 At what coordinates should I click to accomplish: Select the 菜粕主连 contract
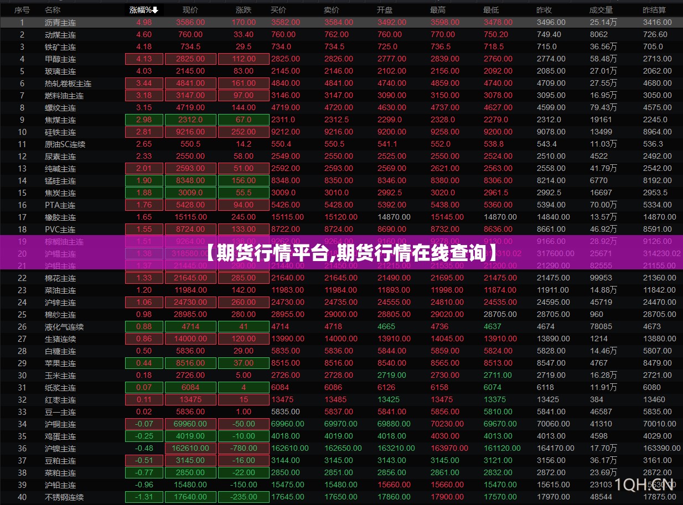pyautogui.click(x=60, y=473)
